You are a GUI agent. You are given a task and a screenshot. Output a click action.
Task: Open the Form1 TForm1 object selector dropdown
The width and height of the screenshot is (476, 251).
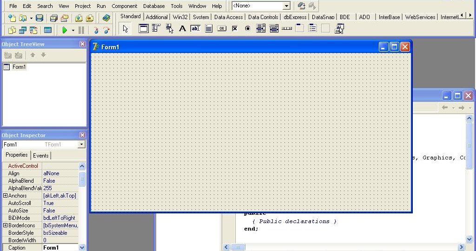pyautogui.click(x=81, y=145)
